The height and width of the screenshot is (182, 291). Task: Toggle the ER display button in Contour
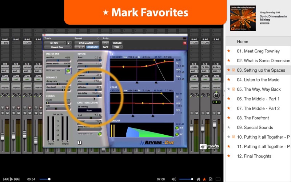(x=177, y=128)
